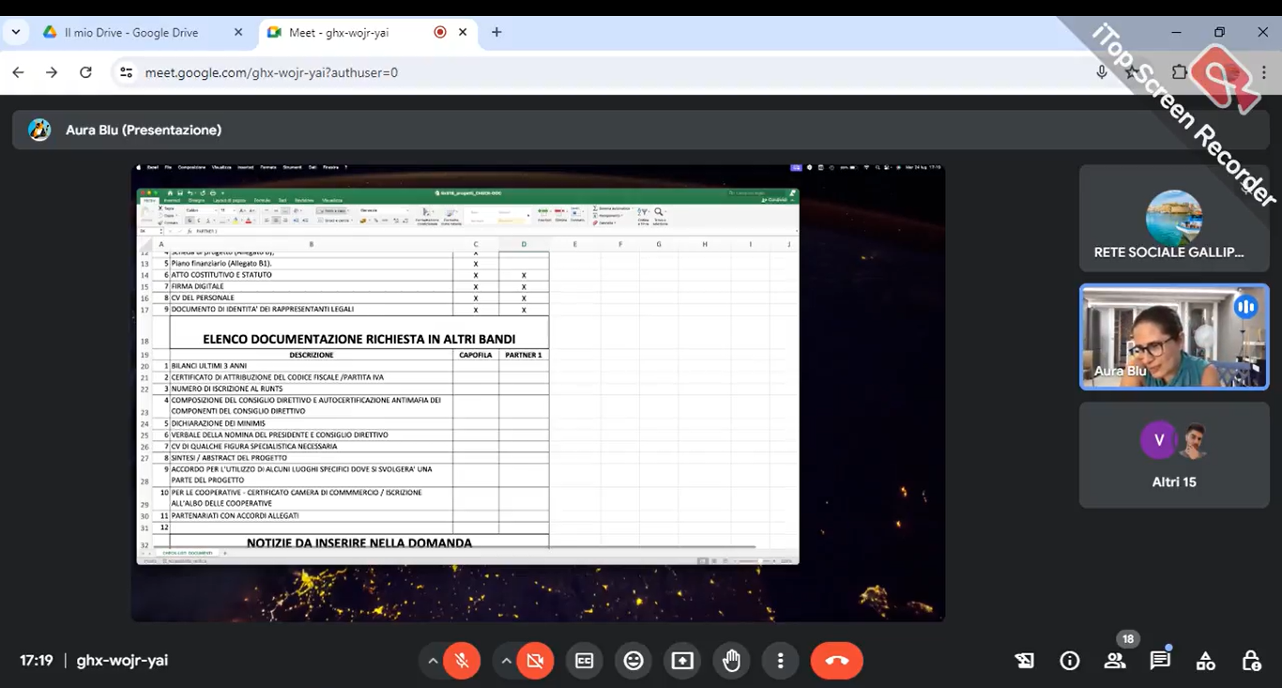Click the icon left of meeting details
Viewport: 1282px width, 688px height.
(x=1025, y=661)
